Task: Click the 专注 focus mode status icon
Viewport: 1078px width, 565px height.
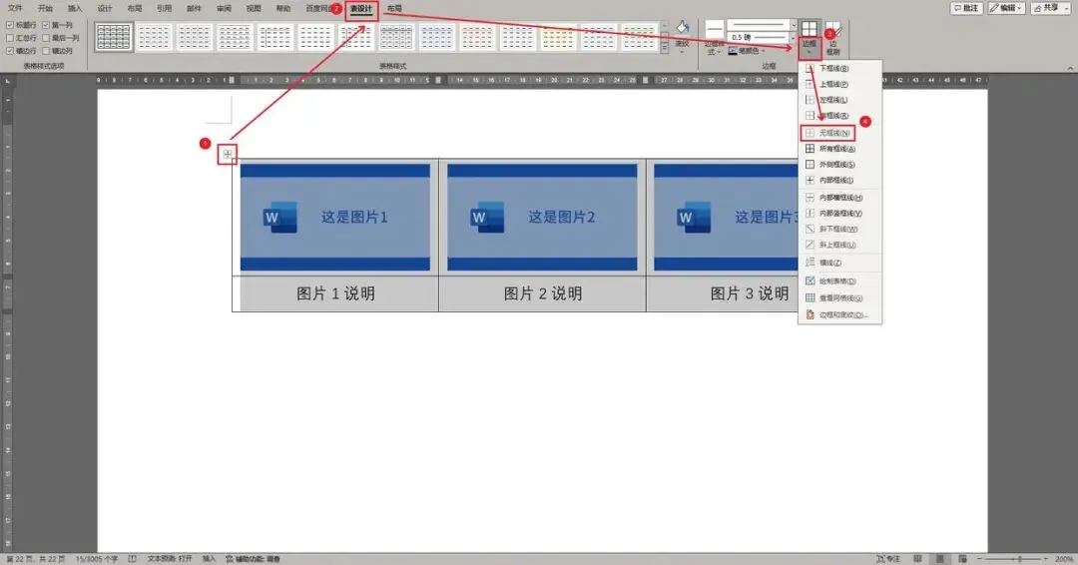Action: coord(888,559)
